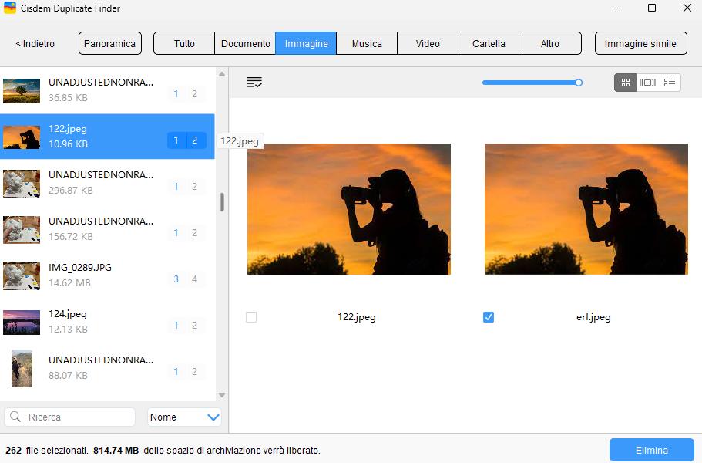This screenshot has width=702, height=463.
Task: Click the Cisdem Duplicate Finder app icon
Action: [11, 8]
